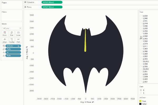Select year 1,940 radio button
The image size is (158, 105).
141,18
